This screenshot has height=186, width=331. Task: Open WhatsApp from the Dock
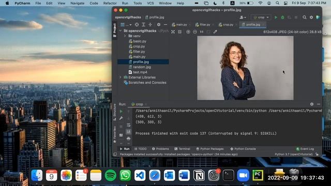click(x=125, y=175)
